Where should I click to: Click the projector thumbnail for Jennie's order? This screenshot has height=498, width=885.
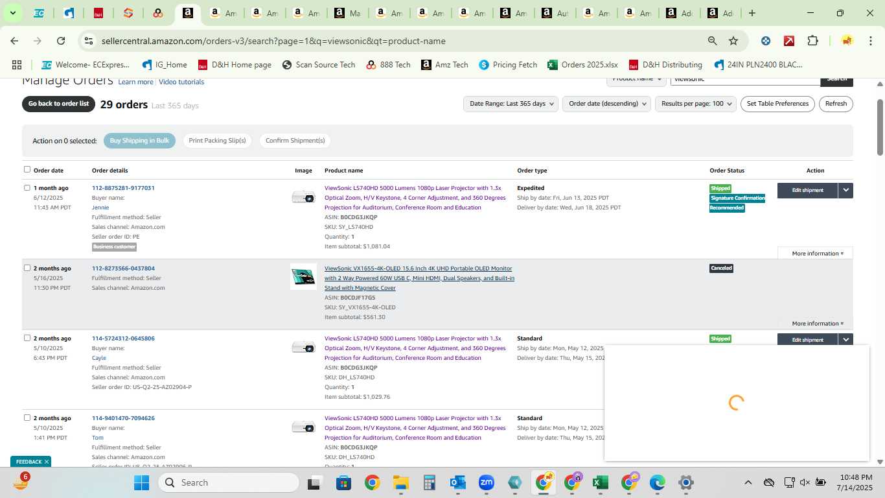pyautogui.click(x=303, y=196)
